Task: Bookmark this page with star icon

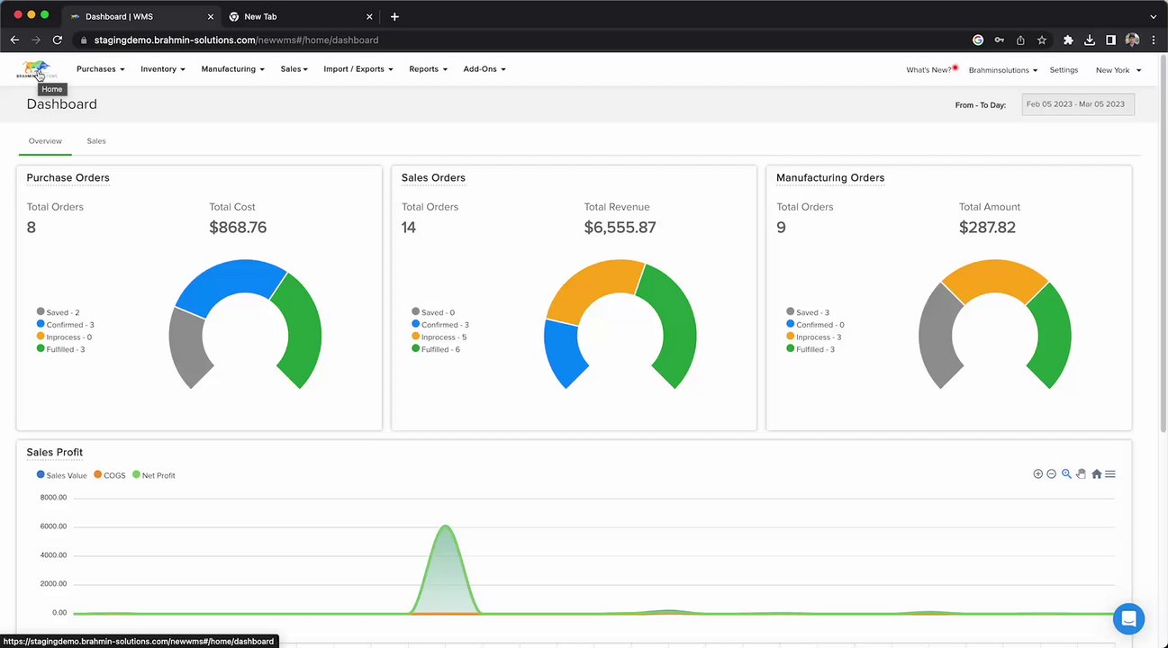Action: point(1042,40)
